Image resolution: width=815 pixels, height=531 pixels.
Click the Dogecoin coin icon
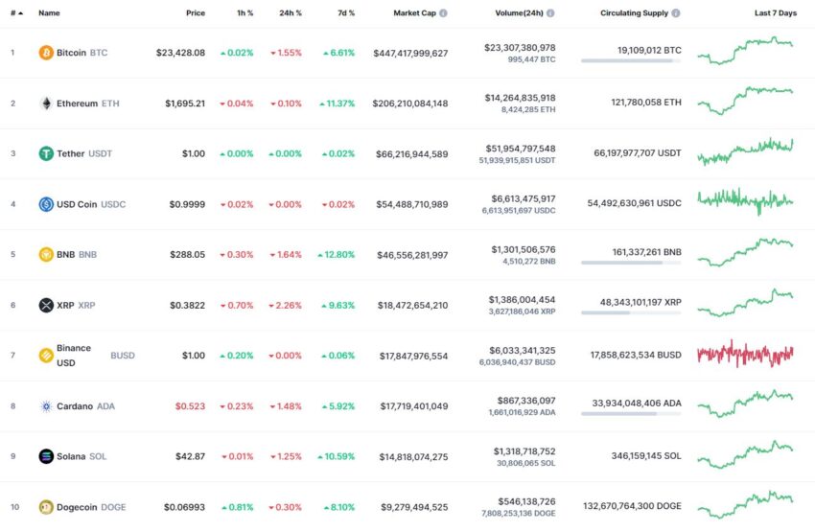(46, 507)
